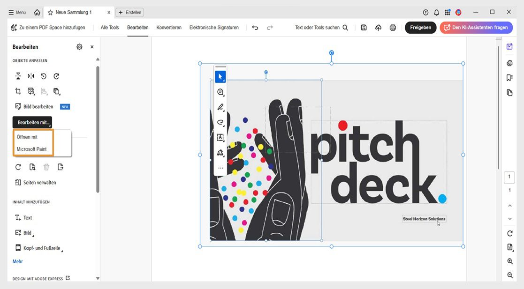This screenshot has height=289, width=524.
Task: Open the comments panel icon in right rail
Action: 509,63
